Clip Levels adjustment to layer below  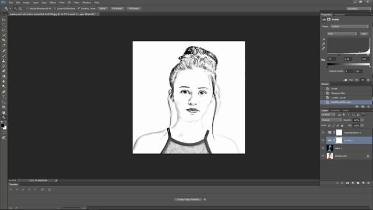345,80
